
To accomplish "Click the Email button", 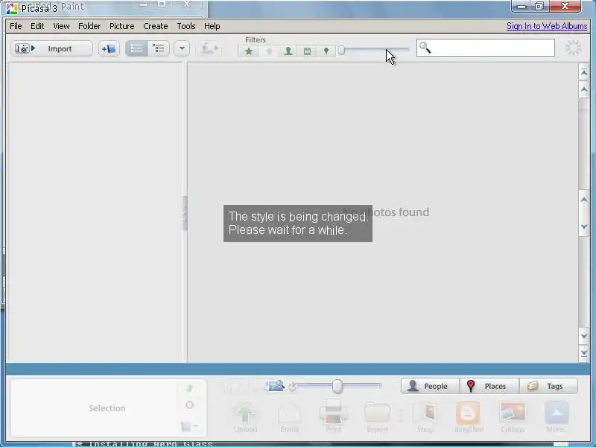I will click(x=289, y=417).
